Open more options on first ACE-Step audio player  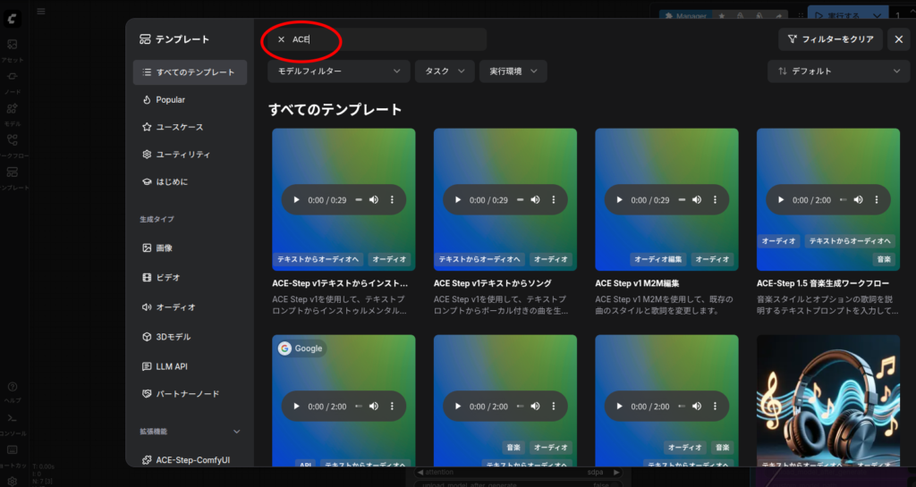point(391,200)
